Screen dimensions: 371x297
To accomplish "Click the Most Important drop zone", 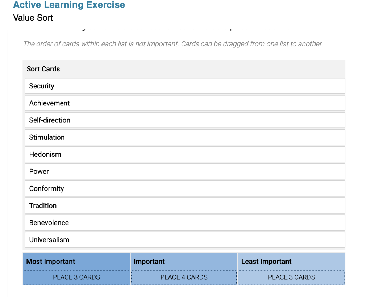I will pyautogui.click(x=76, y=277).
